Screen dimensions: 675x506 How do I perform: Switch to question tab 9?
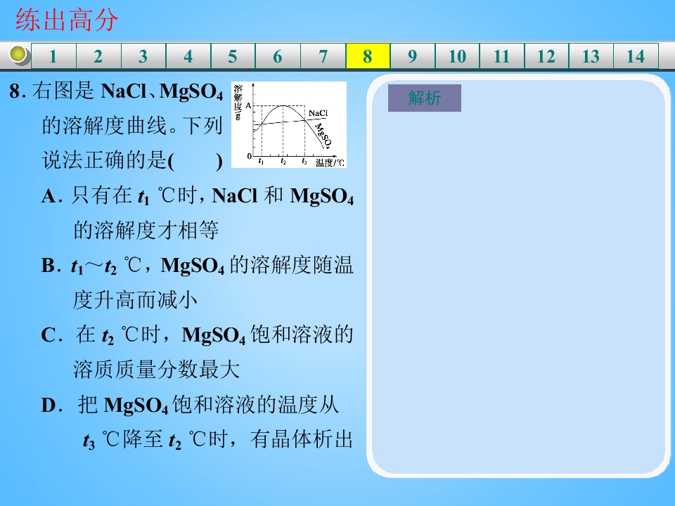click(x=413, y=56)
